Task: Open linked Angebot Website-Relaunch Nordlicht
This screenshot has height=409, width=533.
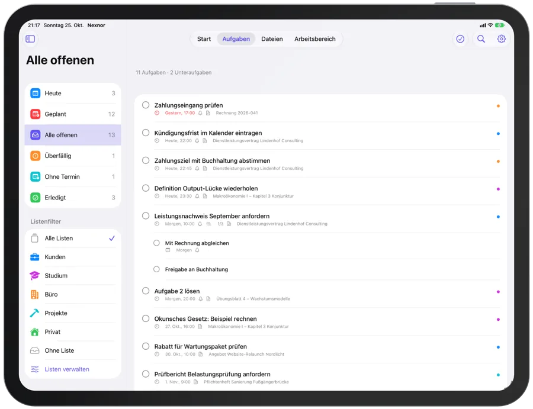Action: (246, 355)
